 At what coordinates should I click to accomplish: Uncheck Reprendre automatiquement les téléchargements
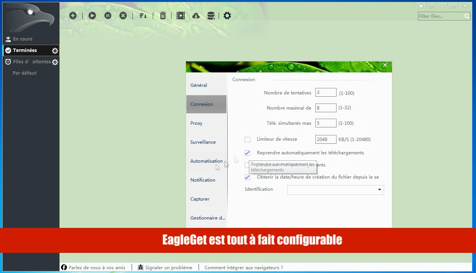[x=247, y=153]
